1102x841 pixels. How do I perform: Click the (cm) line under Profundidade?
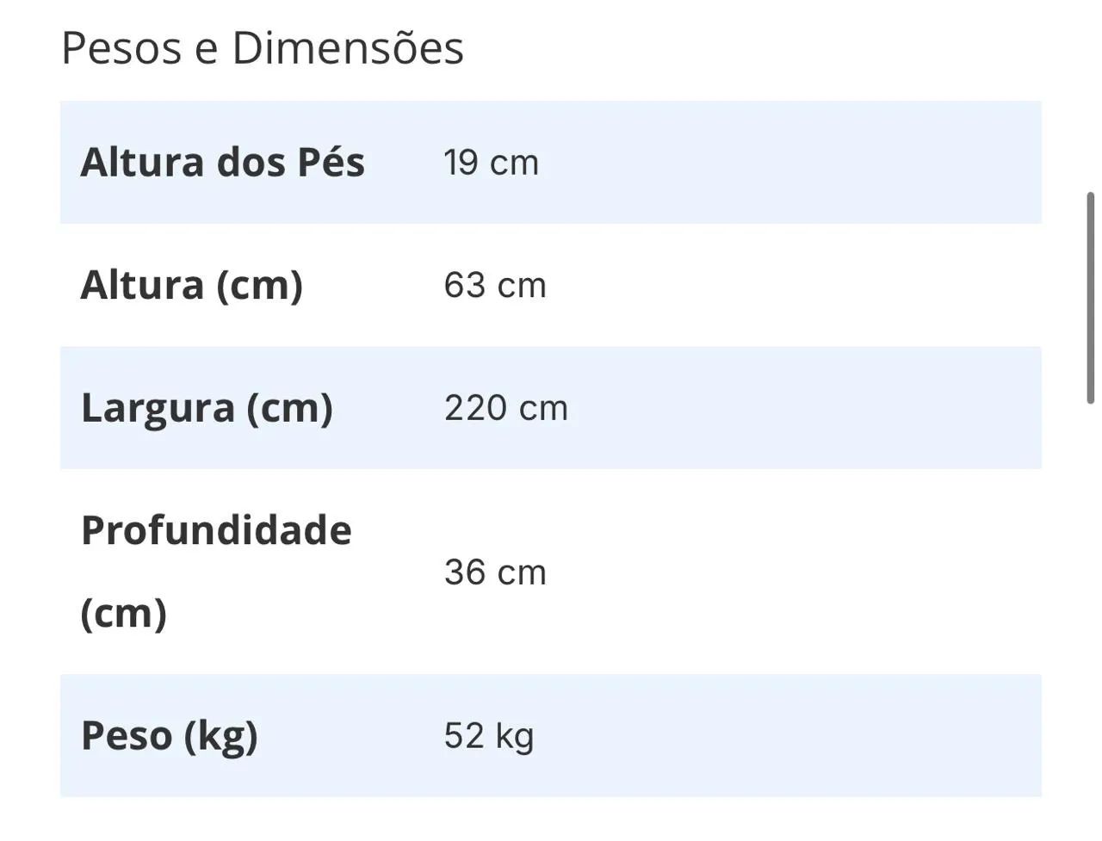point(123,613)
